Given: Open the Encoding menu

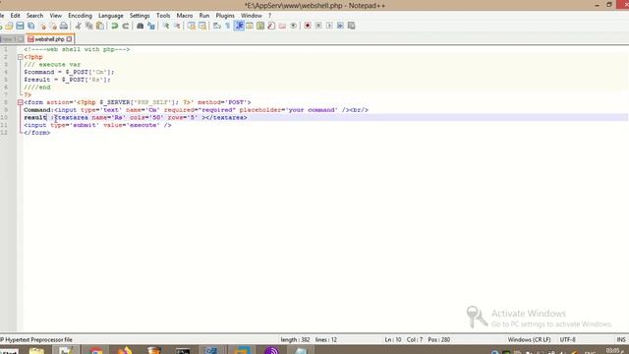Looking at the screenshot, I should (80, 16).
